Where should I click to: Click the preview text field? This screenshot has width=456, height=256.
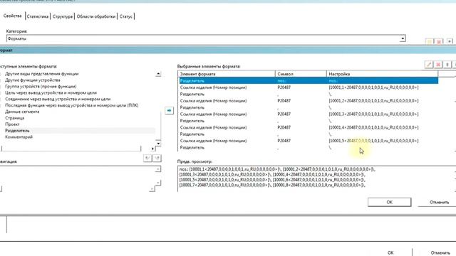coord(316,178)
